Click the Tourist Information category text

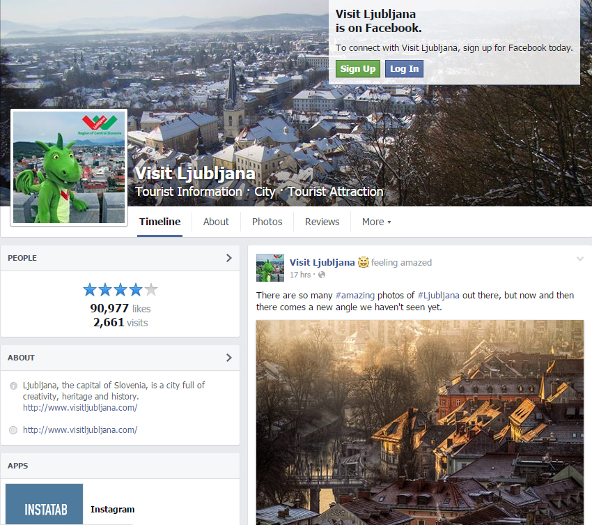pyautogui.click(x=189, y=192)
